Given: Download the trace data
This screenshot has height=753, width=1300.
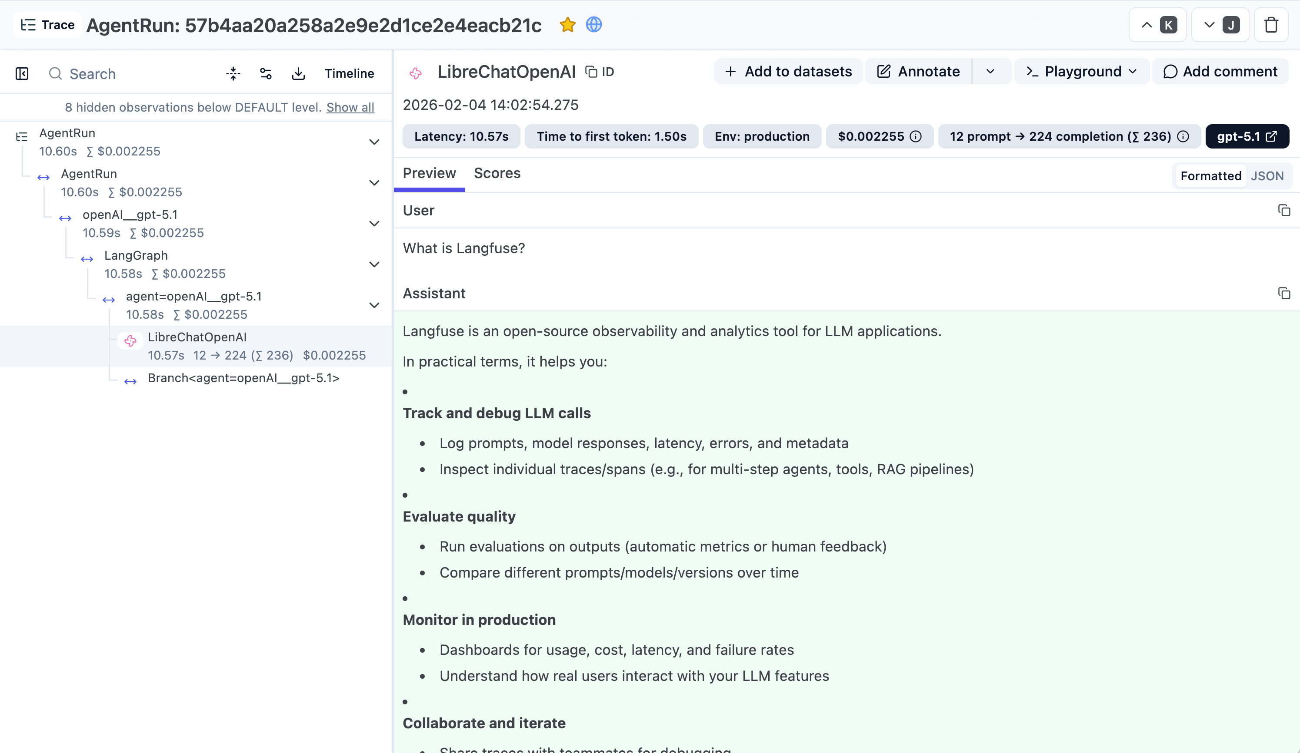Looking at the screenshot, I should coord(298,73).
